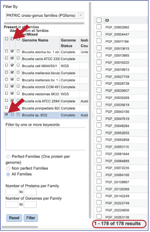150x232 pixels.
Task: Select the All Families radio button
Action: 8,174
